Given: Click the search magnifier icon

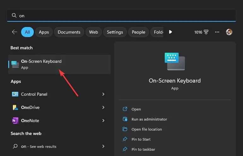Looking at the screenshot, I should 14,15.
